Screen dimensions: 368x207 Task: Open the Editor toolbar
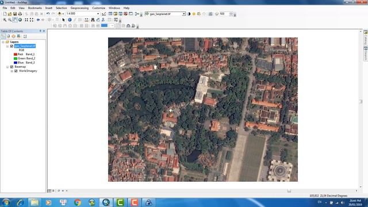click(x=103, y=14)
